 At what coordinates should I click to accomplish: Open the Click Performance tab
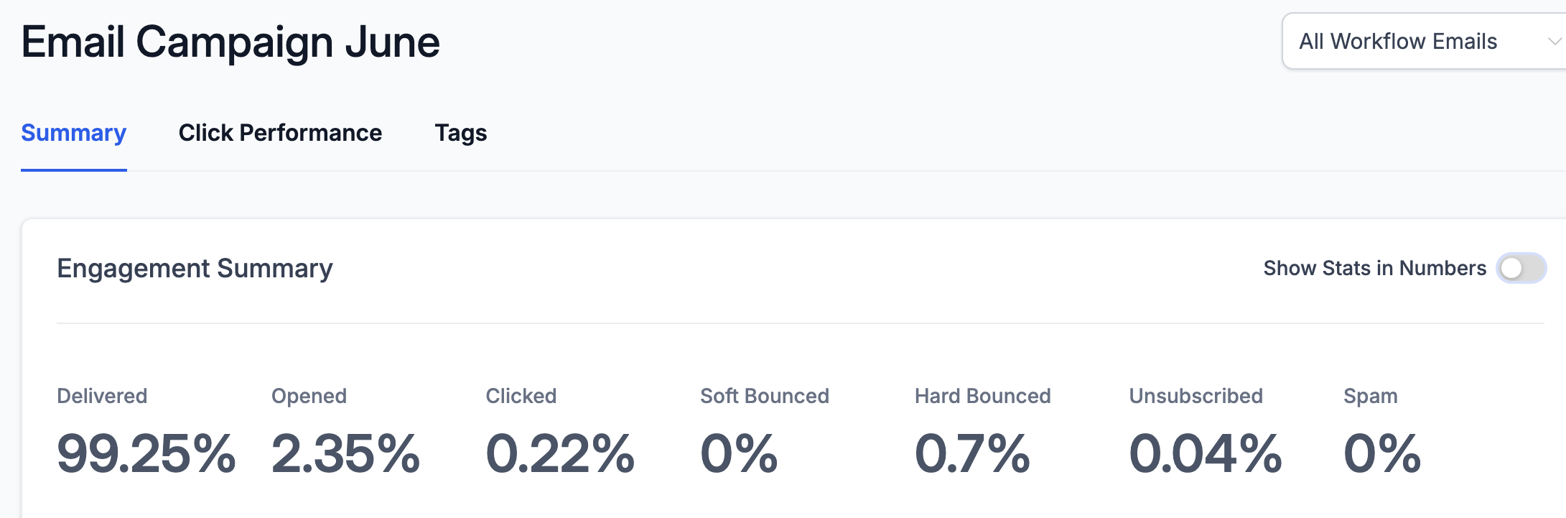(280, 133)
